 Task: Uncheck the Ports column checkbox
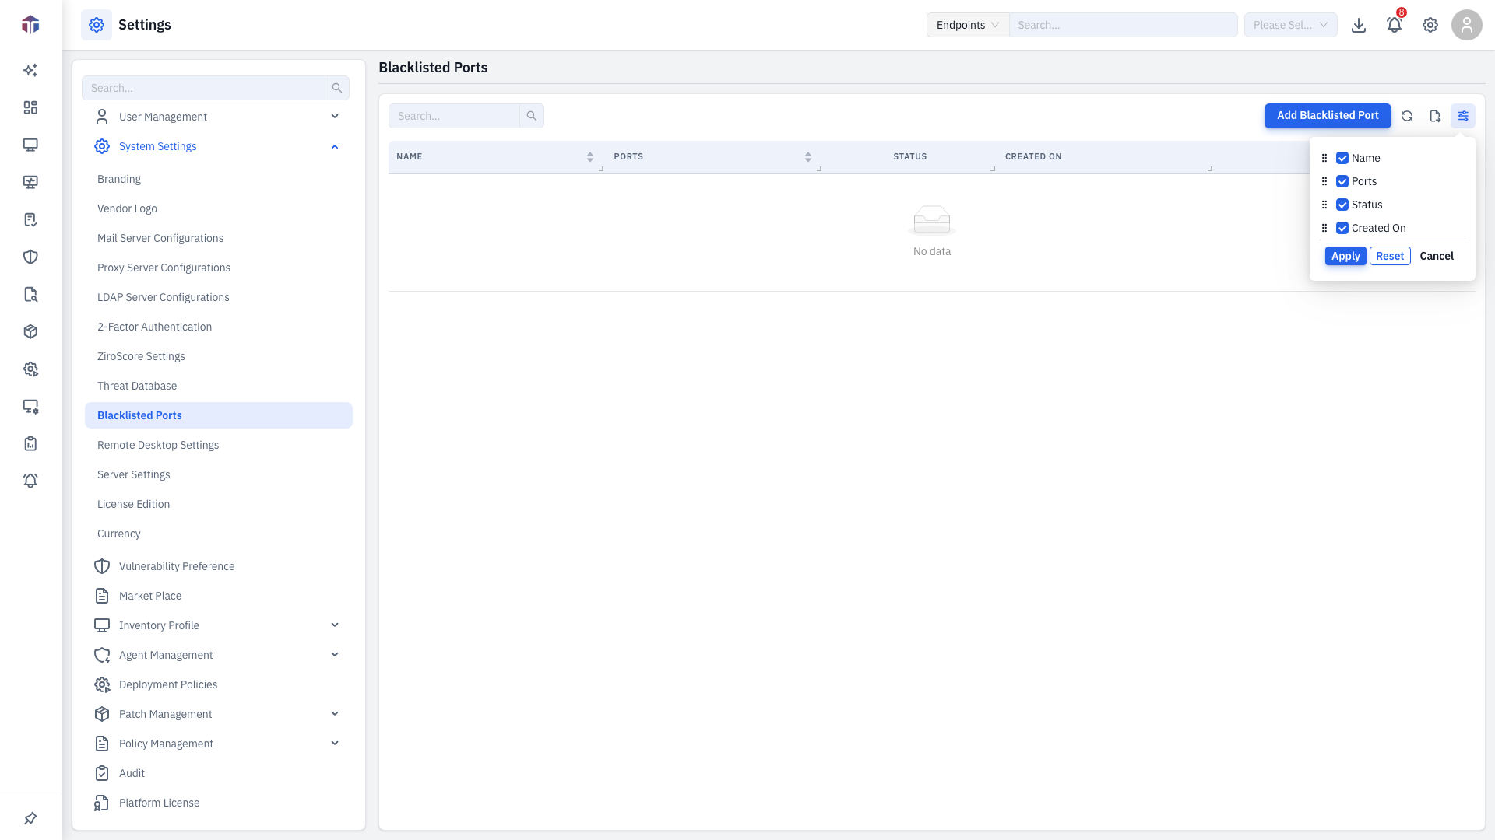1342,181
